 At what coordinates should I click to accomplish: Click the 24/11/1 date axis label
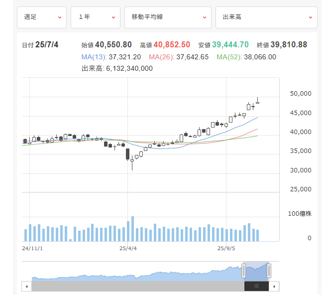click(32, 247)
